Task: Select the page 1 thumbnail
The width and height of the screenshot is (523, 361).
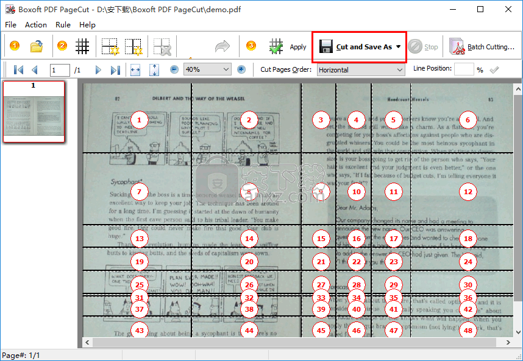Action: [x=34, y=112]
